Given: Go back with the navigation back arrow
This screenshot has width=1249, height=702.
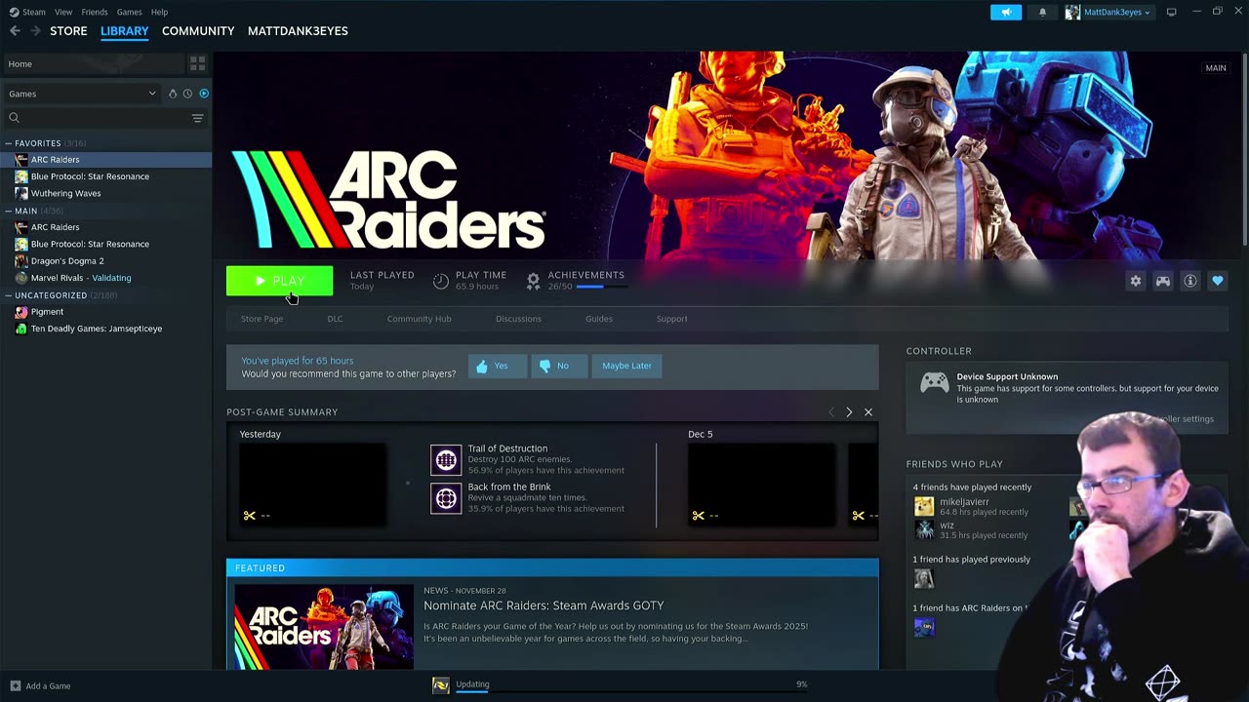Looking at the screenshot, I should tap(15, 31).
